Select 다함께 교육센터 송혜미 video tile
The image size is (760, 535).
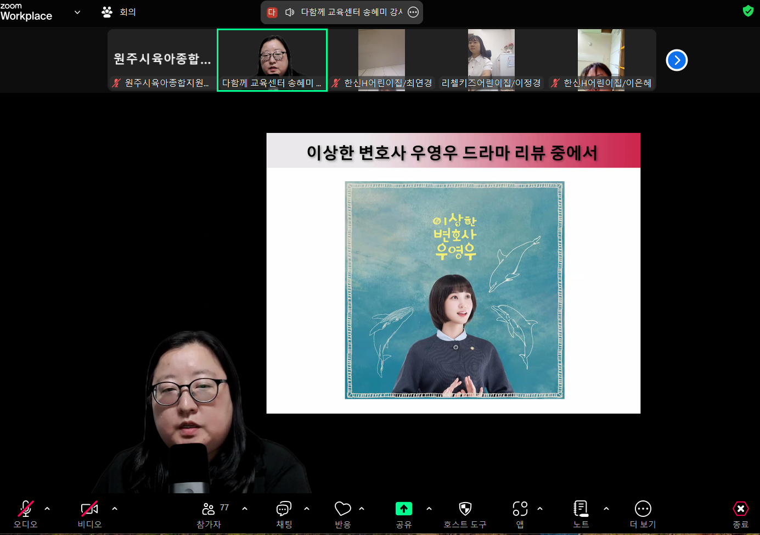pyautogui.click(x=272, y=60)
